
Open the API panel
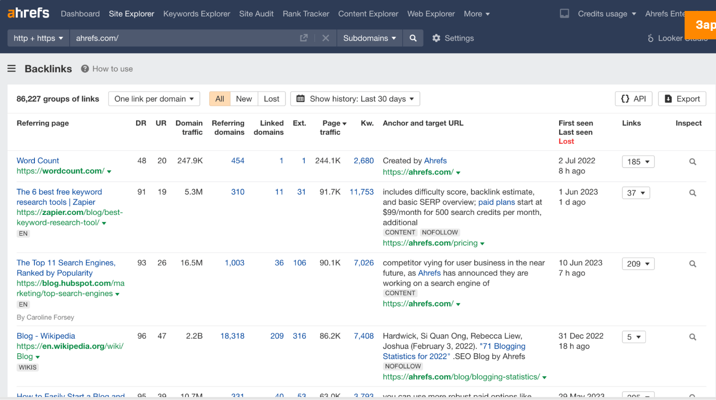pyautogui.click(x=633, y=99)
